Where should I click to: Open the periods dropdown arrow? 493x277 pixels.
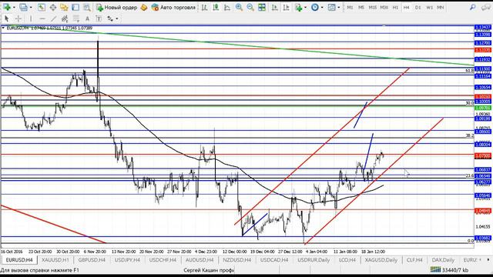(x=322, y=7)
